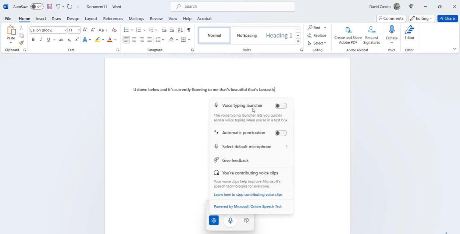Open line spacing dropdown
The image size is (460, 234).
163,40
